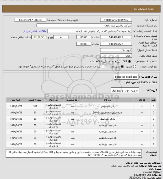Select the خدمت radio button
Image resolution: width=163 pixels, height=179 pixels.
point(119,61)
